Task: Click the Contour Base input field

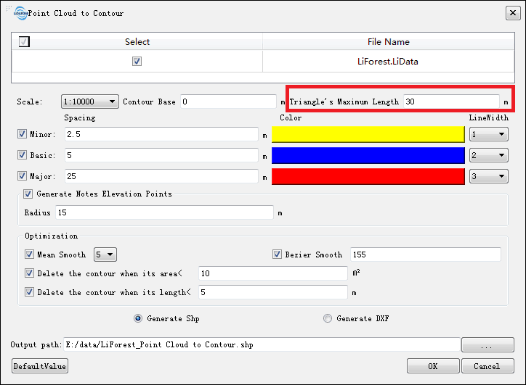Action: (228, 102)
